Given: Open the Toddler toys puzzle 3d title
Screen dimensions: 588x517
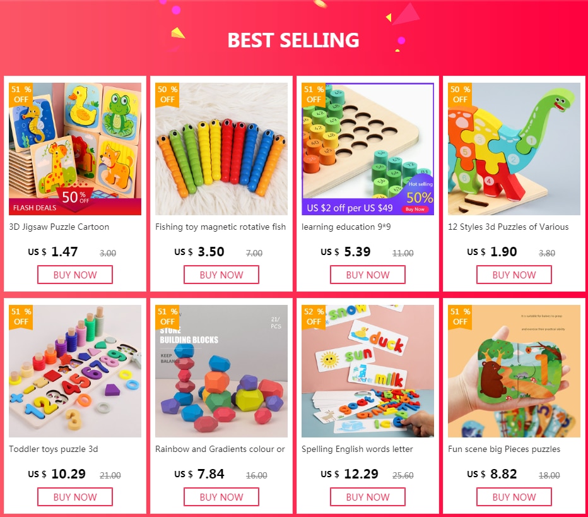Looking at the screenshot, I should 53,449.
